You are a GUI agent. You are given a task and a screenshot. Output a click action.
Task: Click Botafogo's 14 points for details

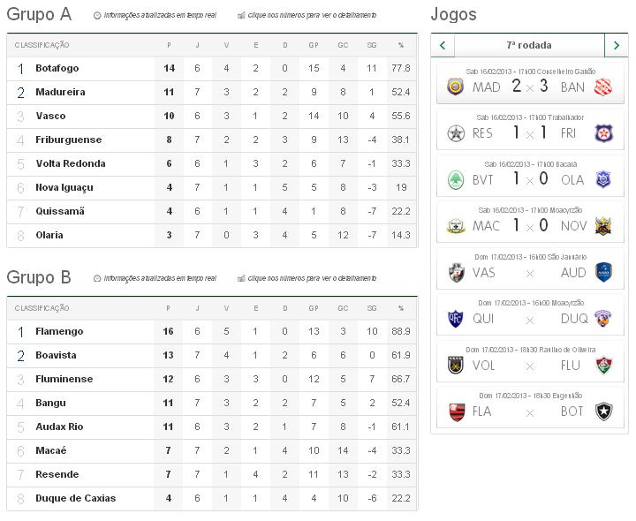point(169,68)
